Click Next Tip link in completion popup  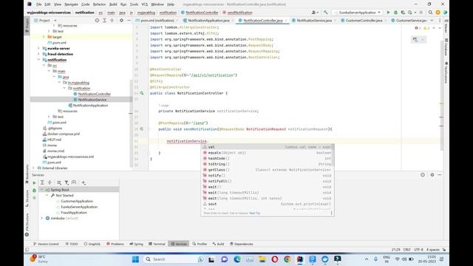point(254,214)
